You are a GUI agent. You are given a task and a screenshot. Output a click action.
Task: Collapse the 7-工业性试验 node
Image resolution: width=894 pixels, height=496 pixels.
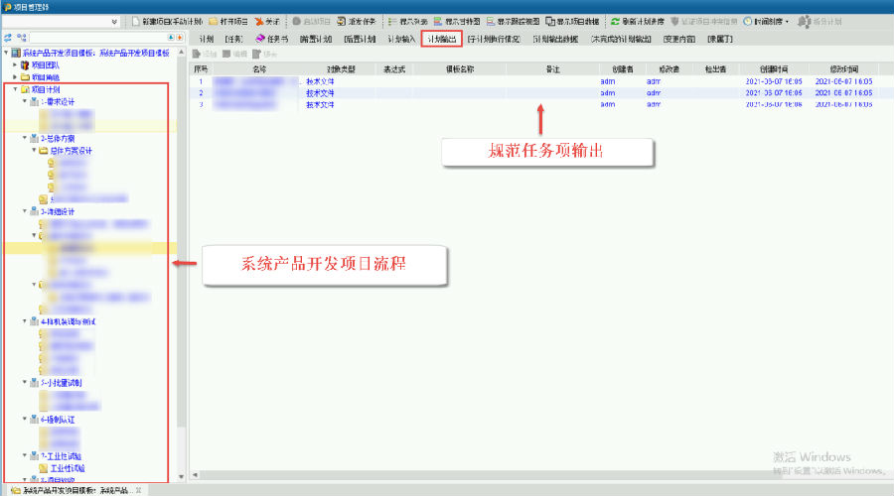point(25,455)
